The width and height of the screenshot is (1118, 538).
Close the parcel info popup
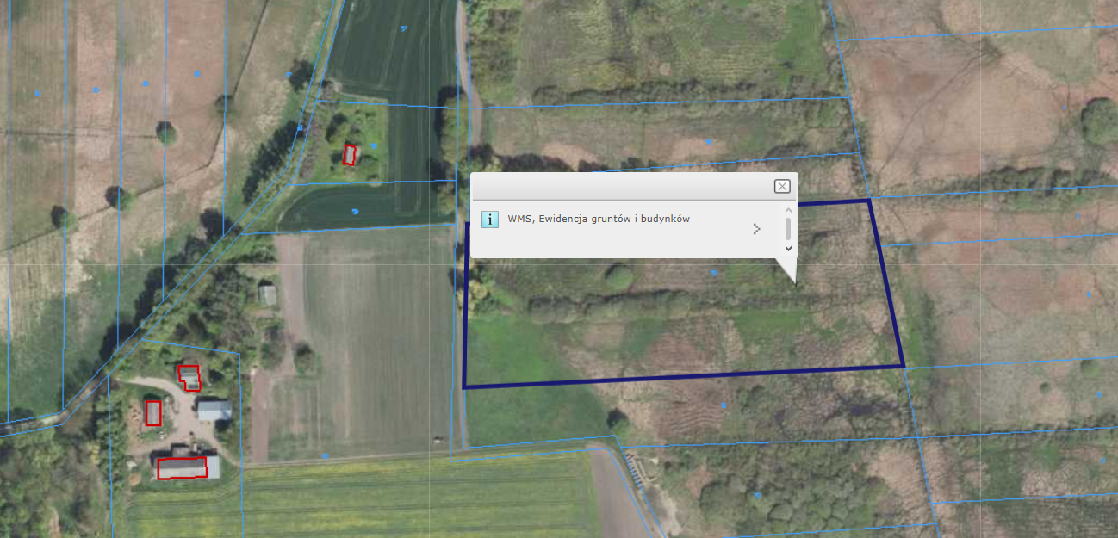click(x=781, y=186)
